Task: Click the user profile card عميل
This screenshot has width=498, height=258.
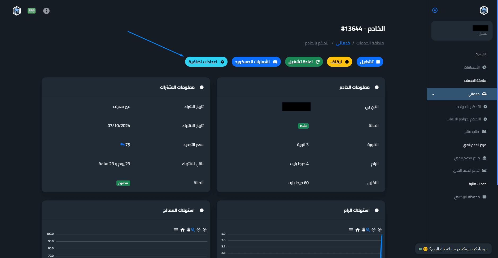Action: point(462,31)
